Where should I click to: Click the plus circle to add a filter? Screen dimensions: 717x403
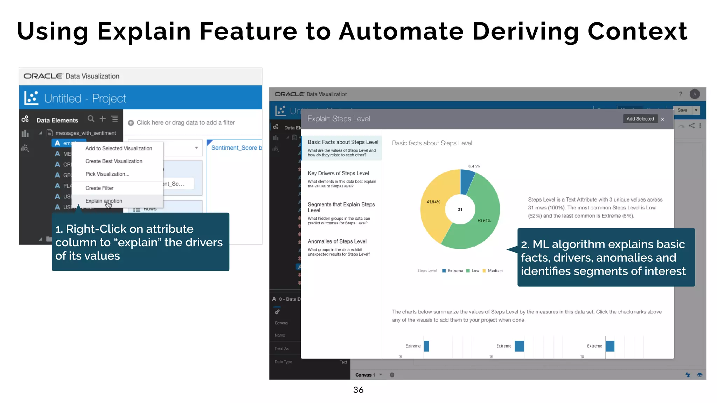pyautogui.click(x=131, y=123)
